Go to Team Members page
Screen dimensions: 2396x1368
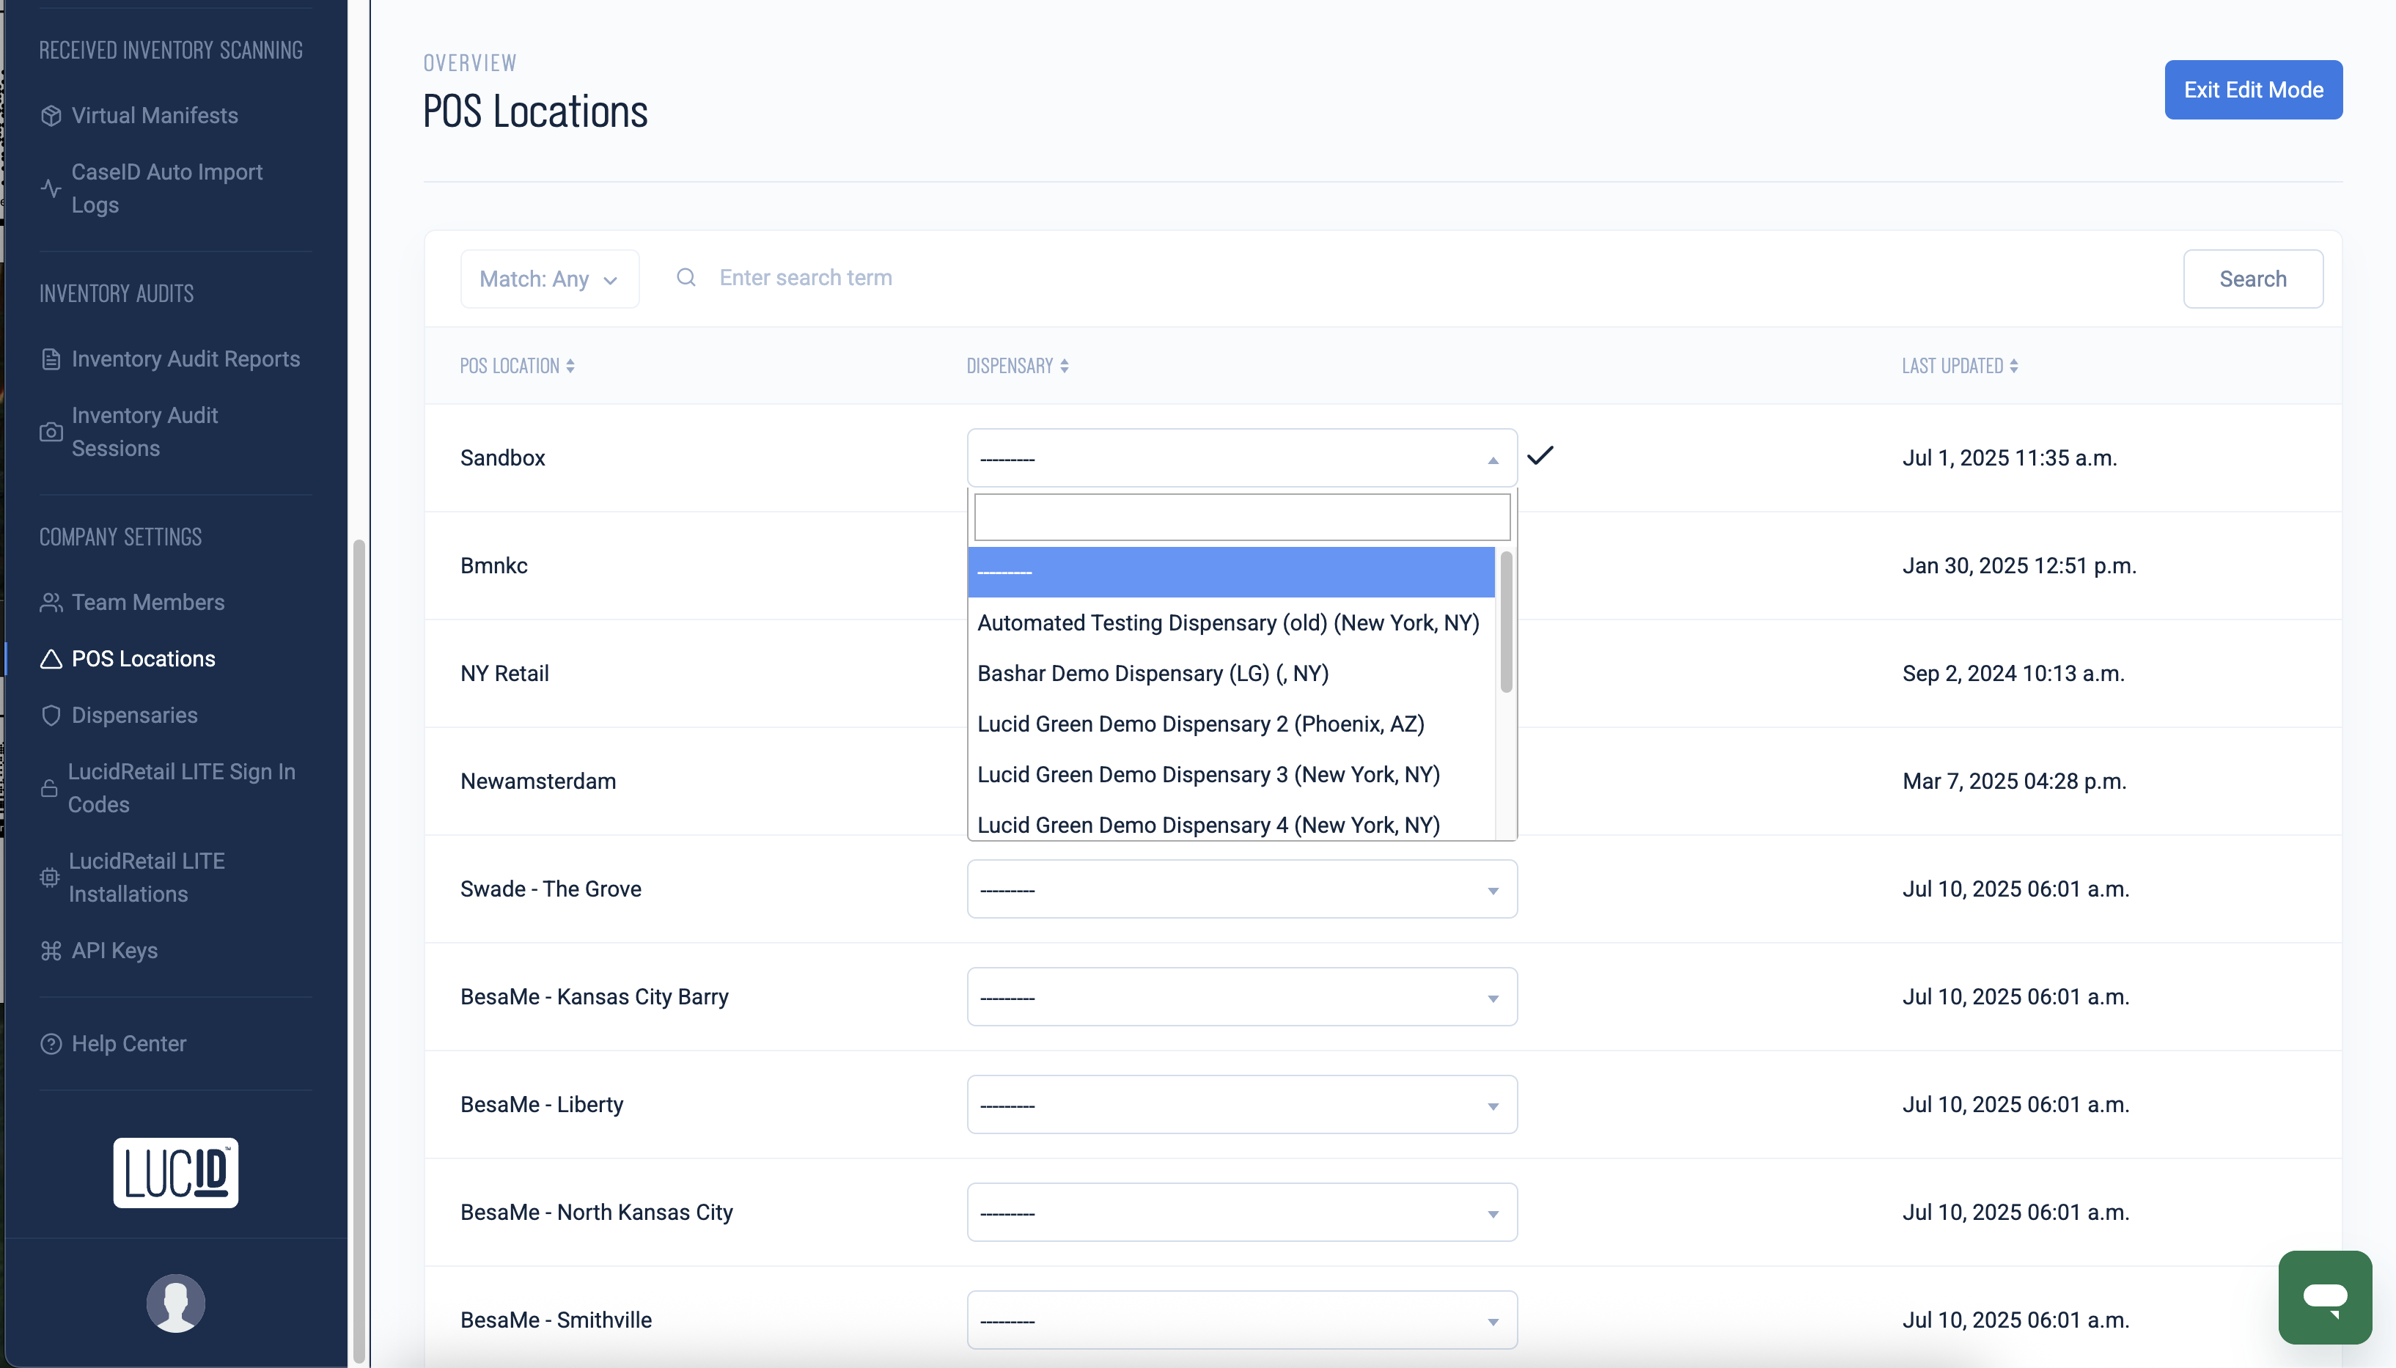pos(147,603)
